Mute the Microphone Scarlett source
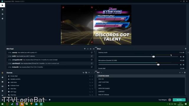 point(181,65)
